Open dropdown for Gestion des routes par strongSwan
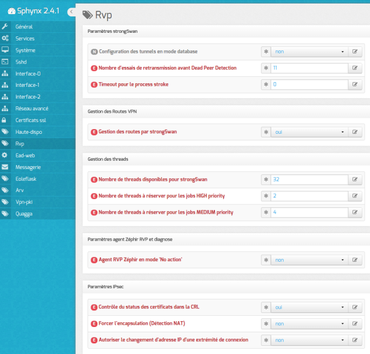 [310, 132]
